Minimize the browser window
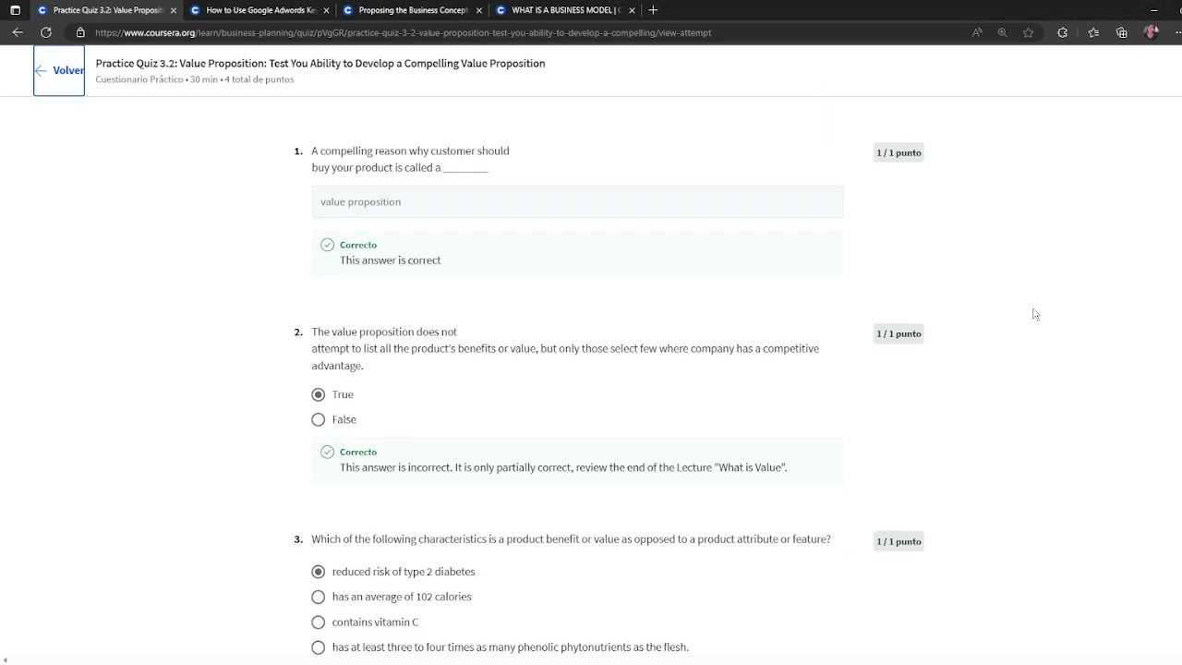The image size is (1182, 665). coord(1153,10)
